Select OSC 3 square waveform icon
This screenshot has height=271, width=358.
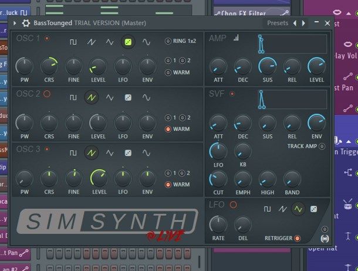point(73,153)
